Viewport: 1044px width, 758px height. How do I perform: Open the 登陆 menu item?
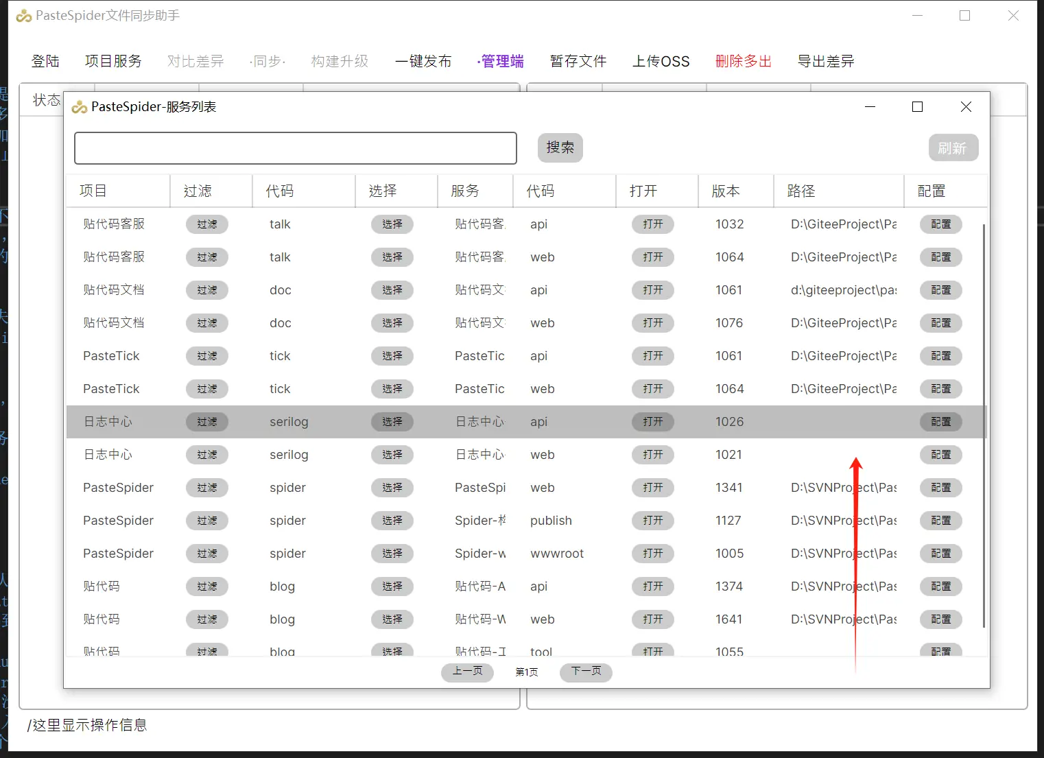tap(45, 61)
